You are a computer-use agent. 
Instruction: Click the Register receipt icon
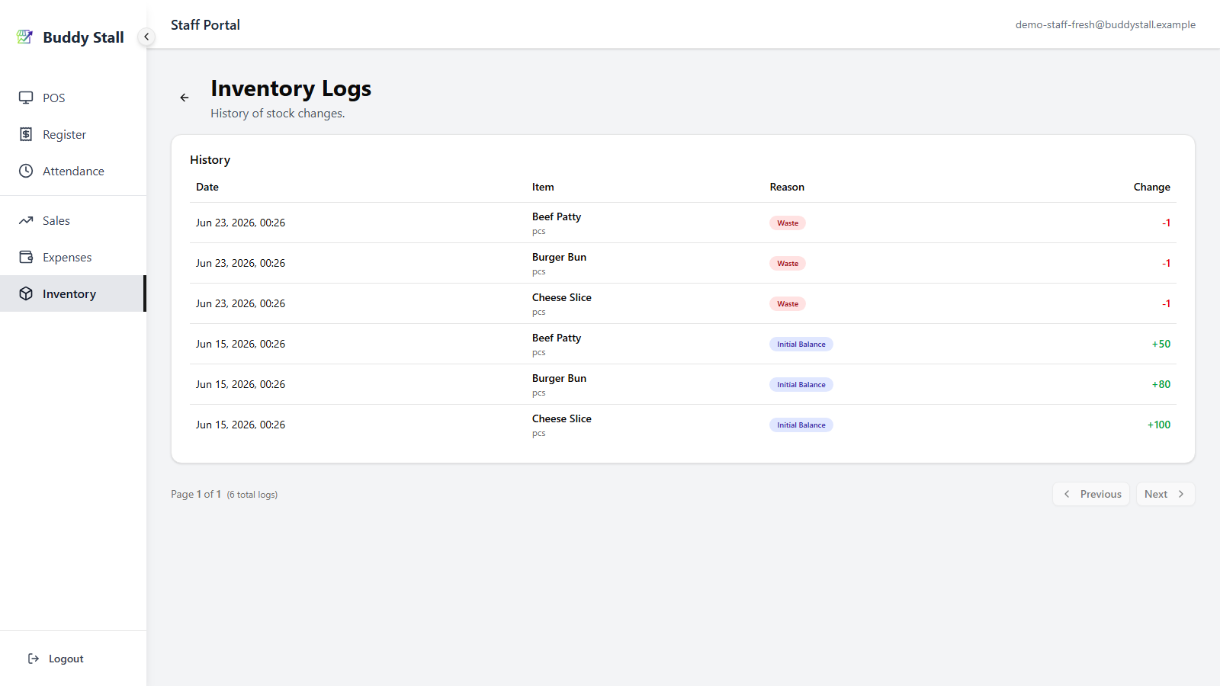26,134
